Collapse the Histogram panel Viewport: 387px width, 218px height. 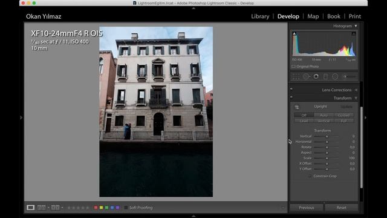pos(356,26)
